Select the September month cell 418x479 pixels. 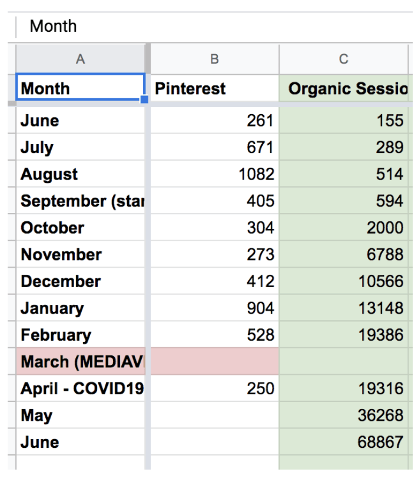pos(80,201)
